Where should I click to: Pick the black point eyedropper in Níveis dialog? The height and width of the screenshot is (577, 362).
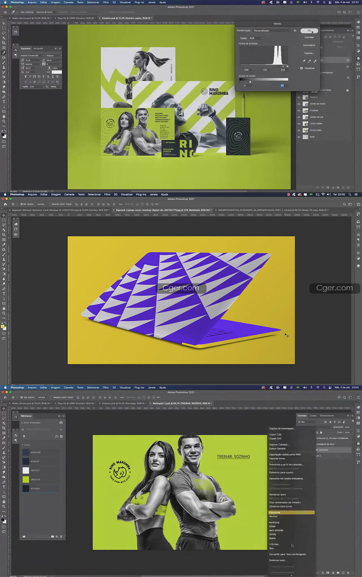point(304,61)
